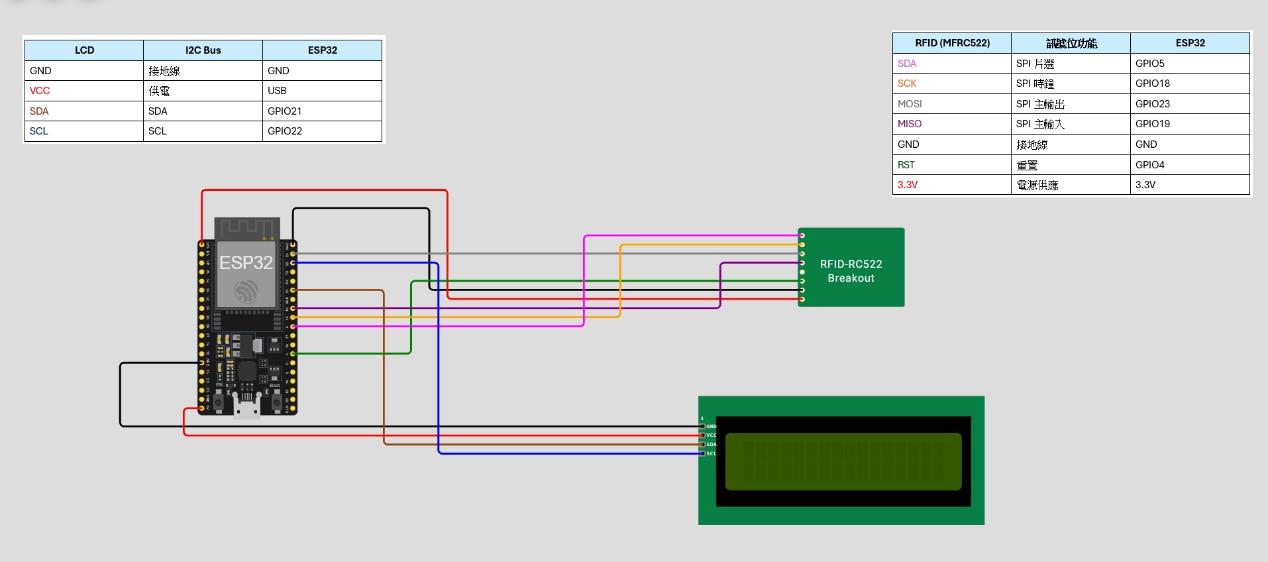Viewport: 1268px width, 562px height.
Task: Click the GPIO23 cell
Action: (1190, 104)
